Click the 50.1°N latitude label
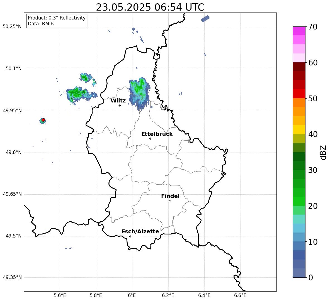The width and height of the screenshot is (330, 301). pyautogui.click(x=13, y=69)
